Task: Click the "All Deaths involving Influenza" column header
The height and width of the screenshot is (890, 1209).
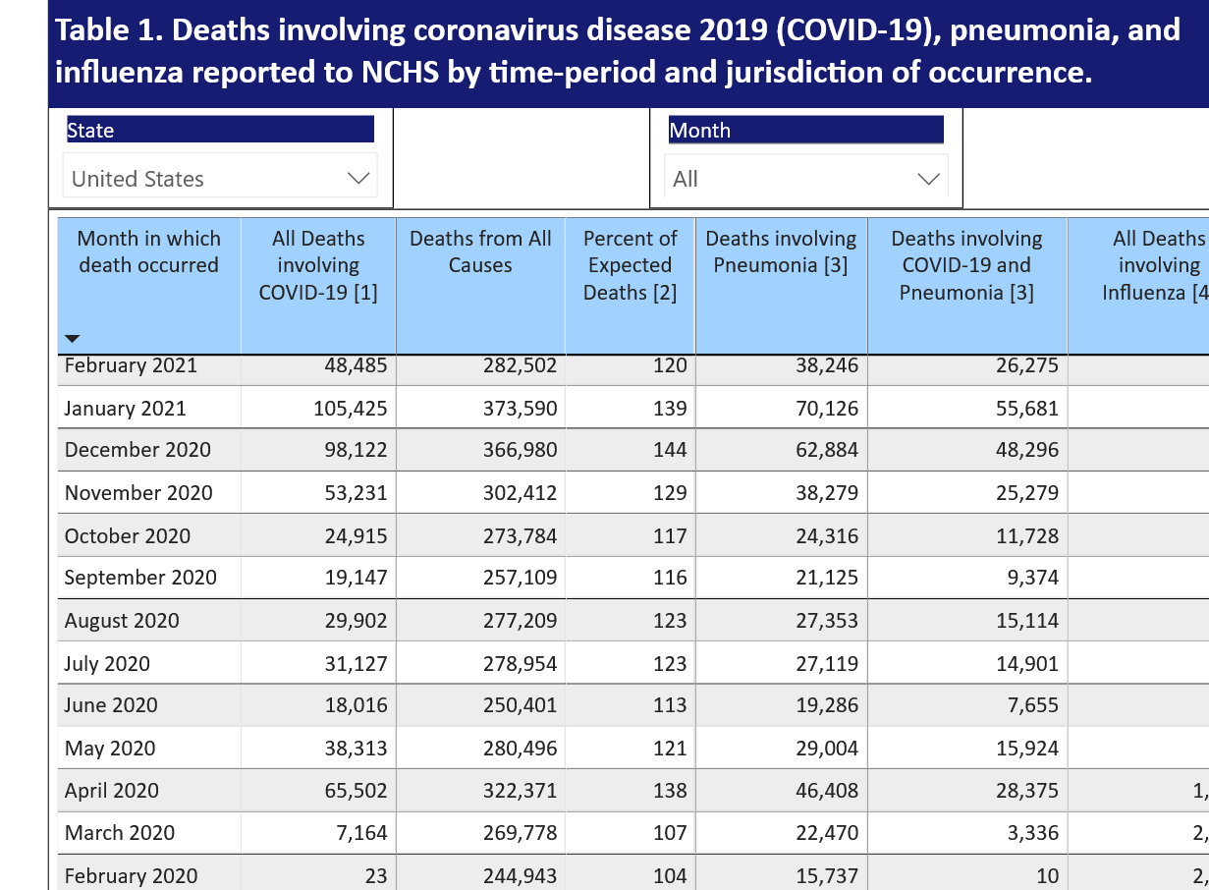Action: pyautogui.click(x=1159, y=264)
